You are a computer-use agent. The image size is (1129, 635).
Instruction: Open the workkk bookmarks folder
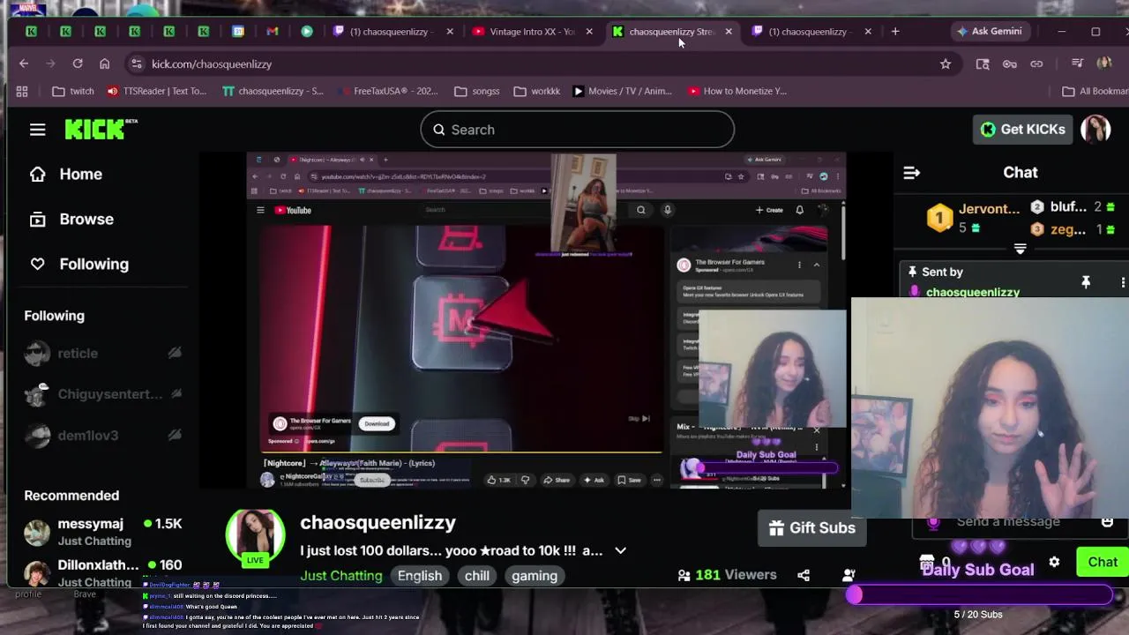tap(536, 91)
